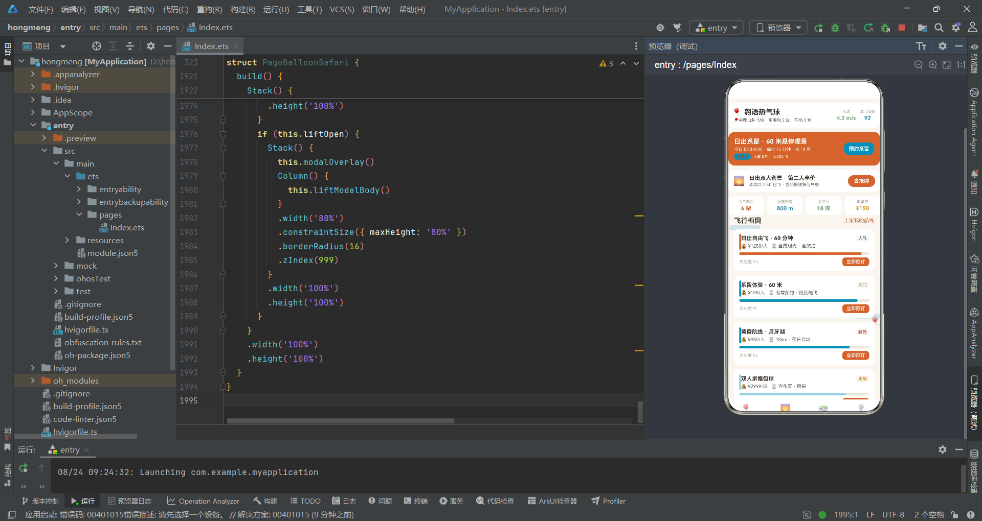This screenshot has height=521, width=982.
Task: Open the 终端 terminal tool tab
Action: 415,501
